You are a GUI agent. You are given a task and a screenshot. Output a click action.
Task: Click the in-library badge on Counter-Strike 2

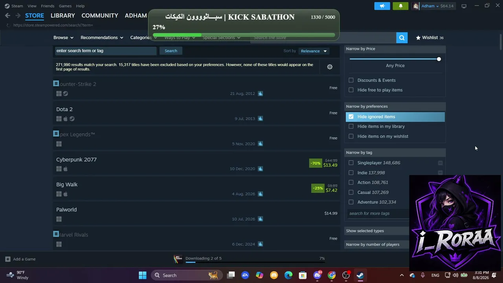pos(56,83)
